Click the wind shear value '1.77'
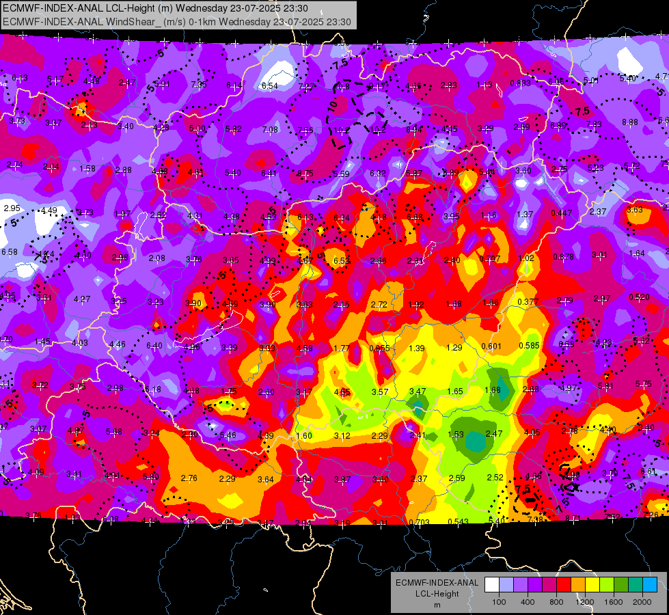 [x=342, y=348]
